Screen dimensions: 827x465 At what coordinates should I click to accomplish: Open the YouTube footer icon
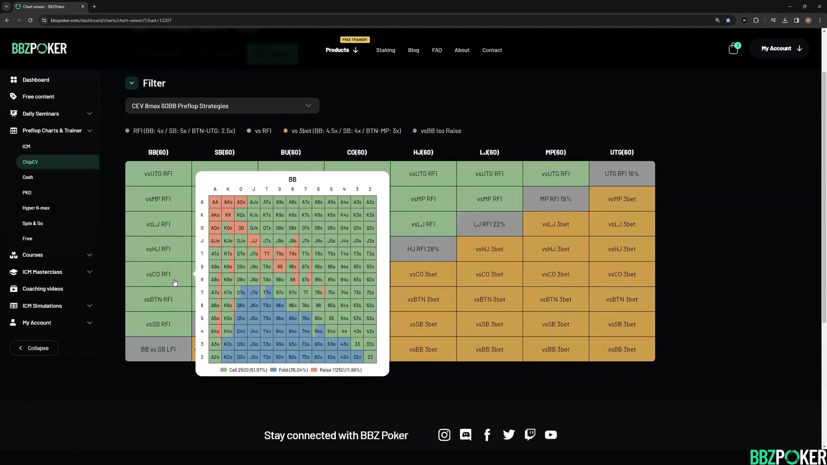[550, 435]
